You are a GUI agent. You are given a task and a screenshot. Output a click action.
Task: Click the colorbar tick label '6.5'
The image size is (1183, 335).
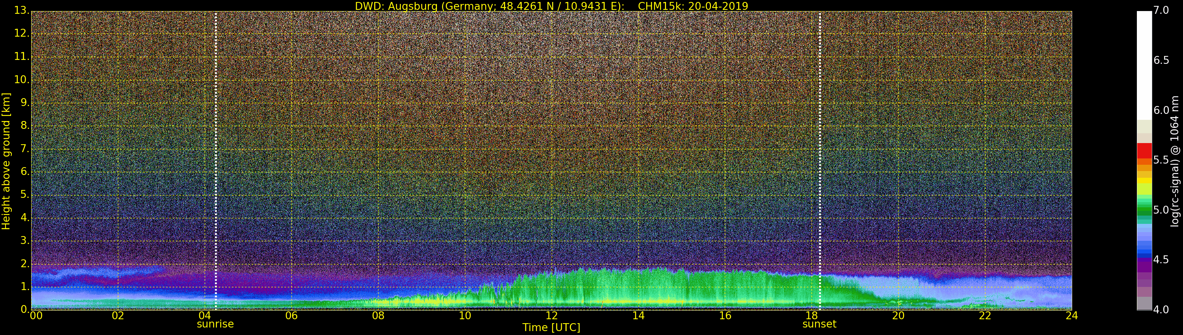pyautogui.click(x=1161, y=61)
